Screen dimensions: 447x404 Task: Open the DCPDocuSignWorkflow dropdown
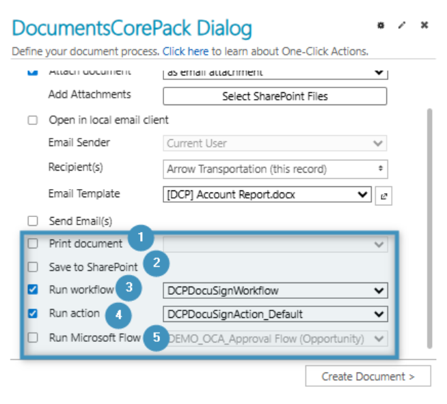(x=275, y=291)
